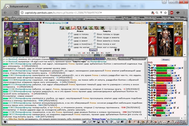Click the down arrow of the battle log scrollbar
The height and width of the screenshot is (126, 189).
coord(145,118)
